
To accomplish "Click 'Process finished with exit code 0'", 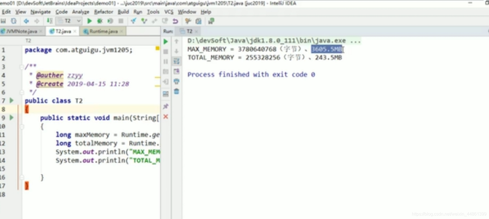I will click(251, 74).
